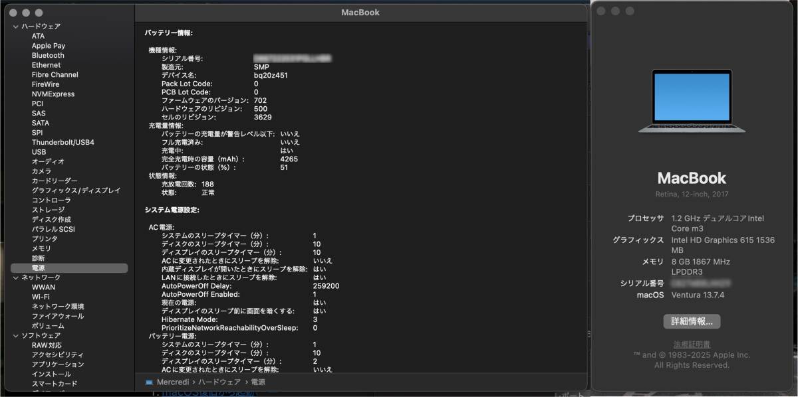This screenshot has width=798, height=397.
Task: Minimize the System Information window
Action: pos(26,13)
